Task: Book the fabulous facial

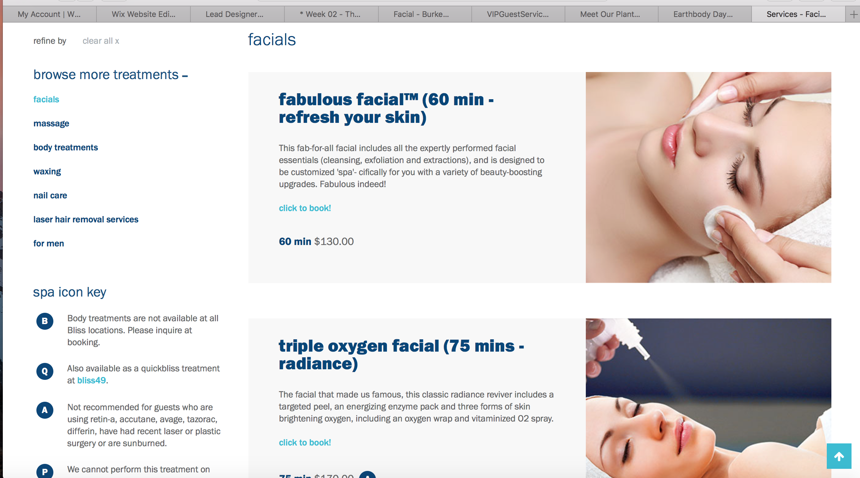Action: point(305,208)
